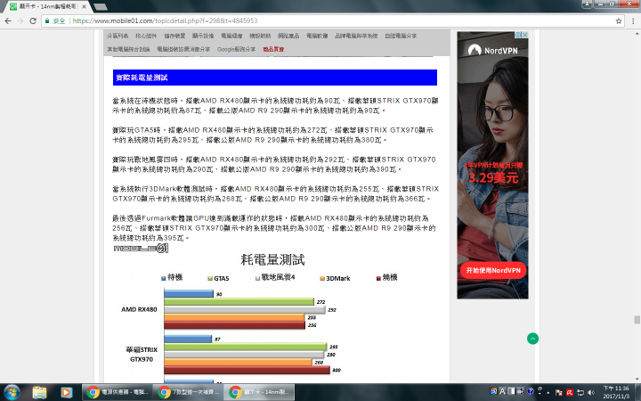Viewport: 641px width, 401px height.
Task: Click the GTA5 green legend swatch
Action: (x=210, y=279)
